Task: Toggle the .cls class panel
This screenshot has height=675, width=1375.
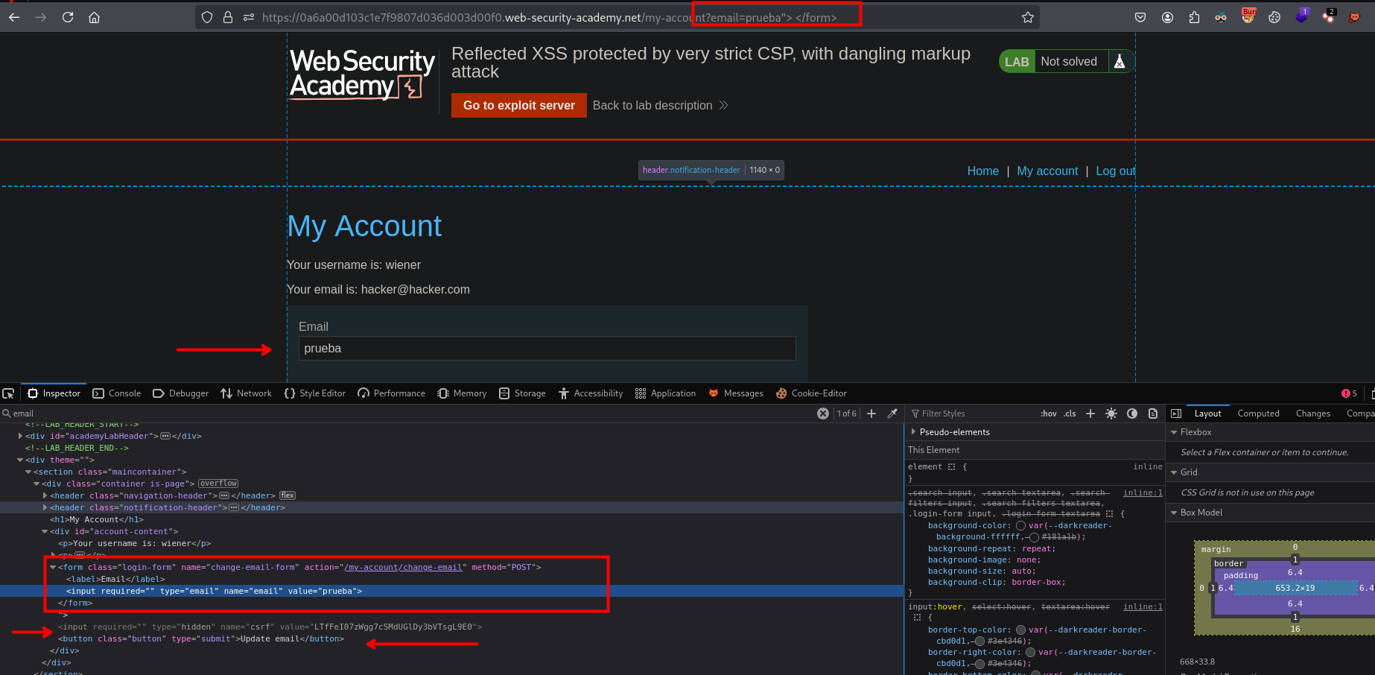Action: [x=1070, y=413]
